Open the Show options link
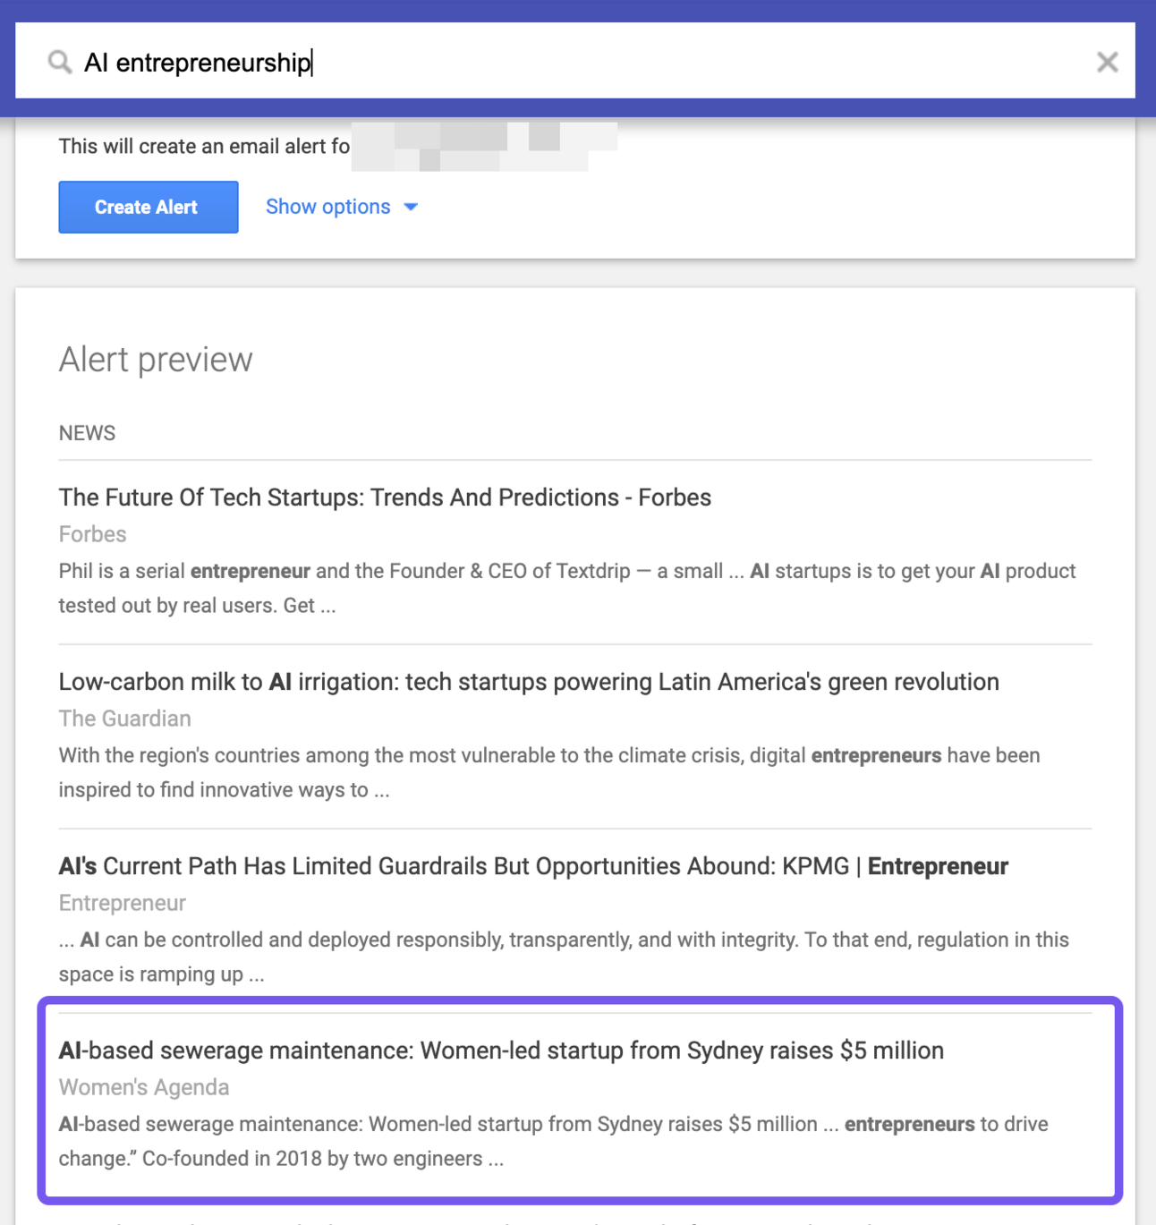 point(327,207)
